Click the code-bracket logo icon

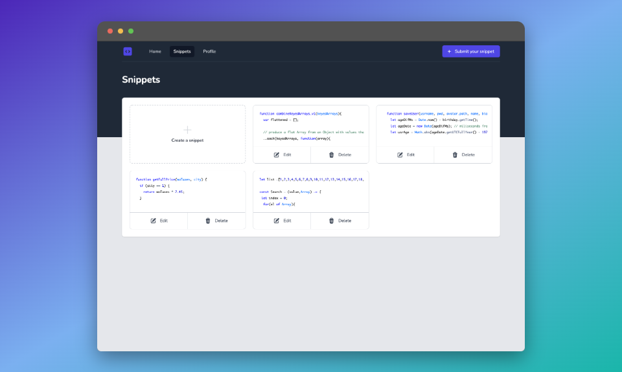pyautogui.click(x=128, y=52)
